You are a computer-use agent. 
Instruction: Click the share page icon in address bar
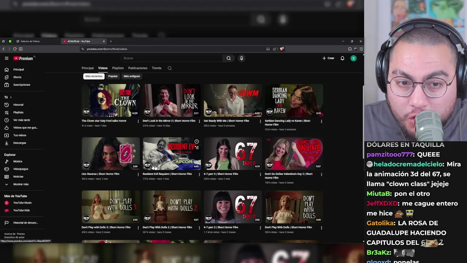coord(274,49)
